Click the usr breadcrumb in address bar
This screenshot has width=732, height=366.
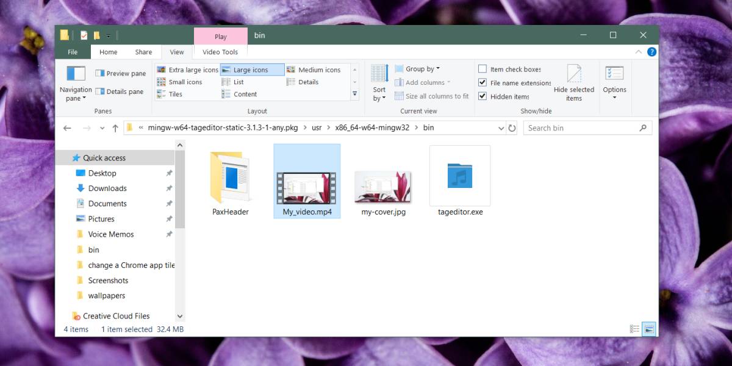pyautogui.click(x=317, y=128)
